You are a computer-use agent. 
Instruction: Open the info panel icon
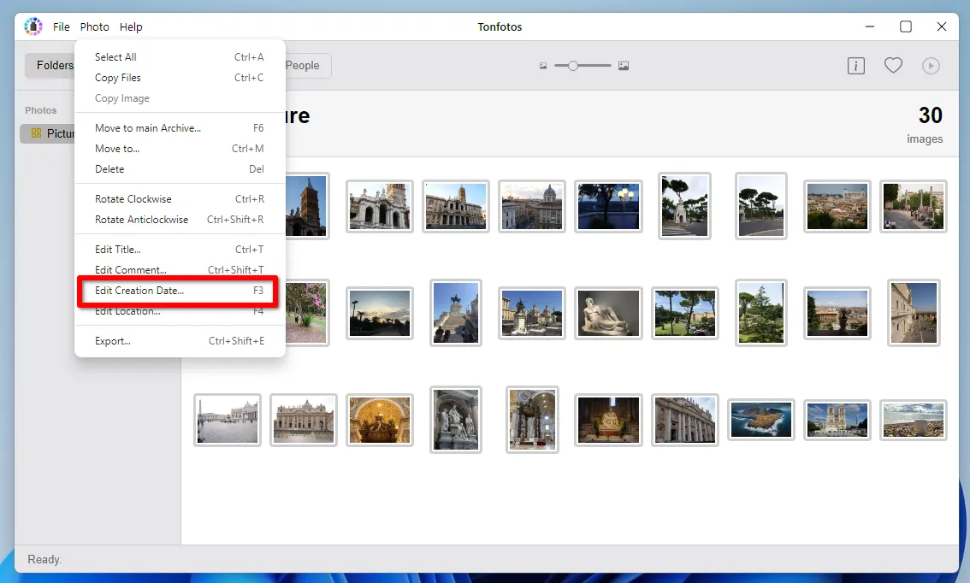(855, 66)
